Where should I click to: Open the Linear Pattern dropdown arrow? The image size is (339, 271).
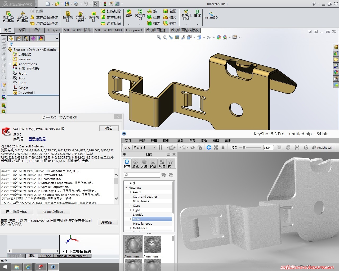(x=140, y=24)
